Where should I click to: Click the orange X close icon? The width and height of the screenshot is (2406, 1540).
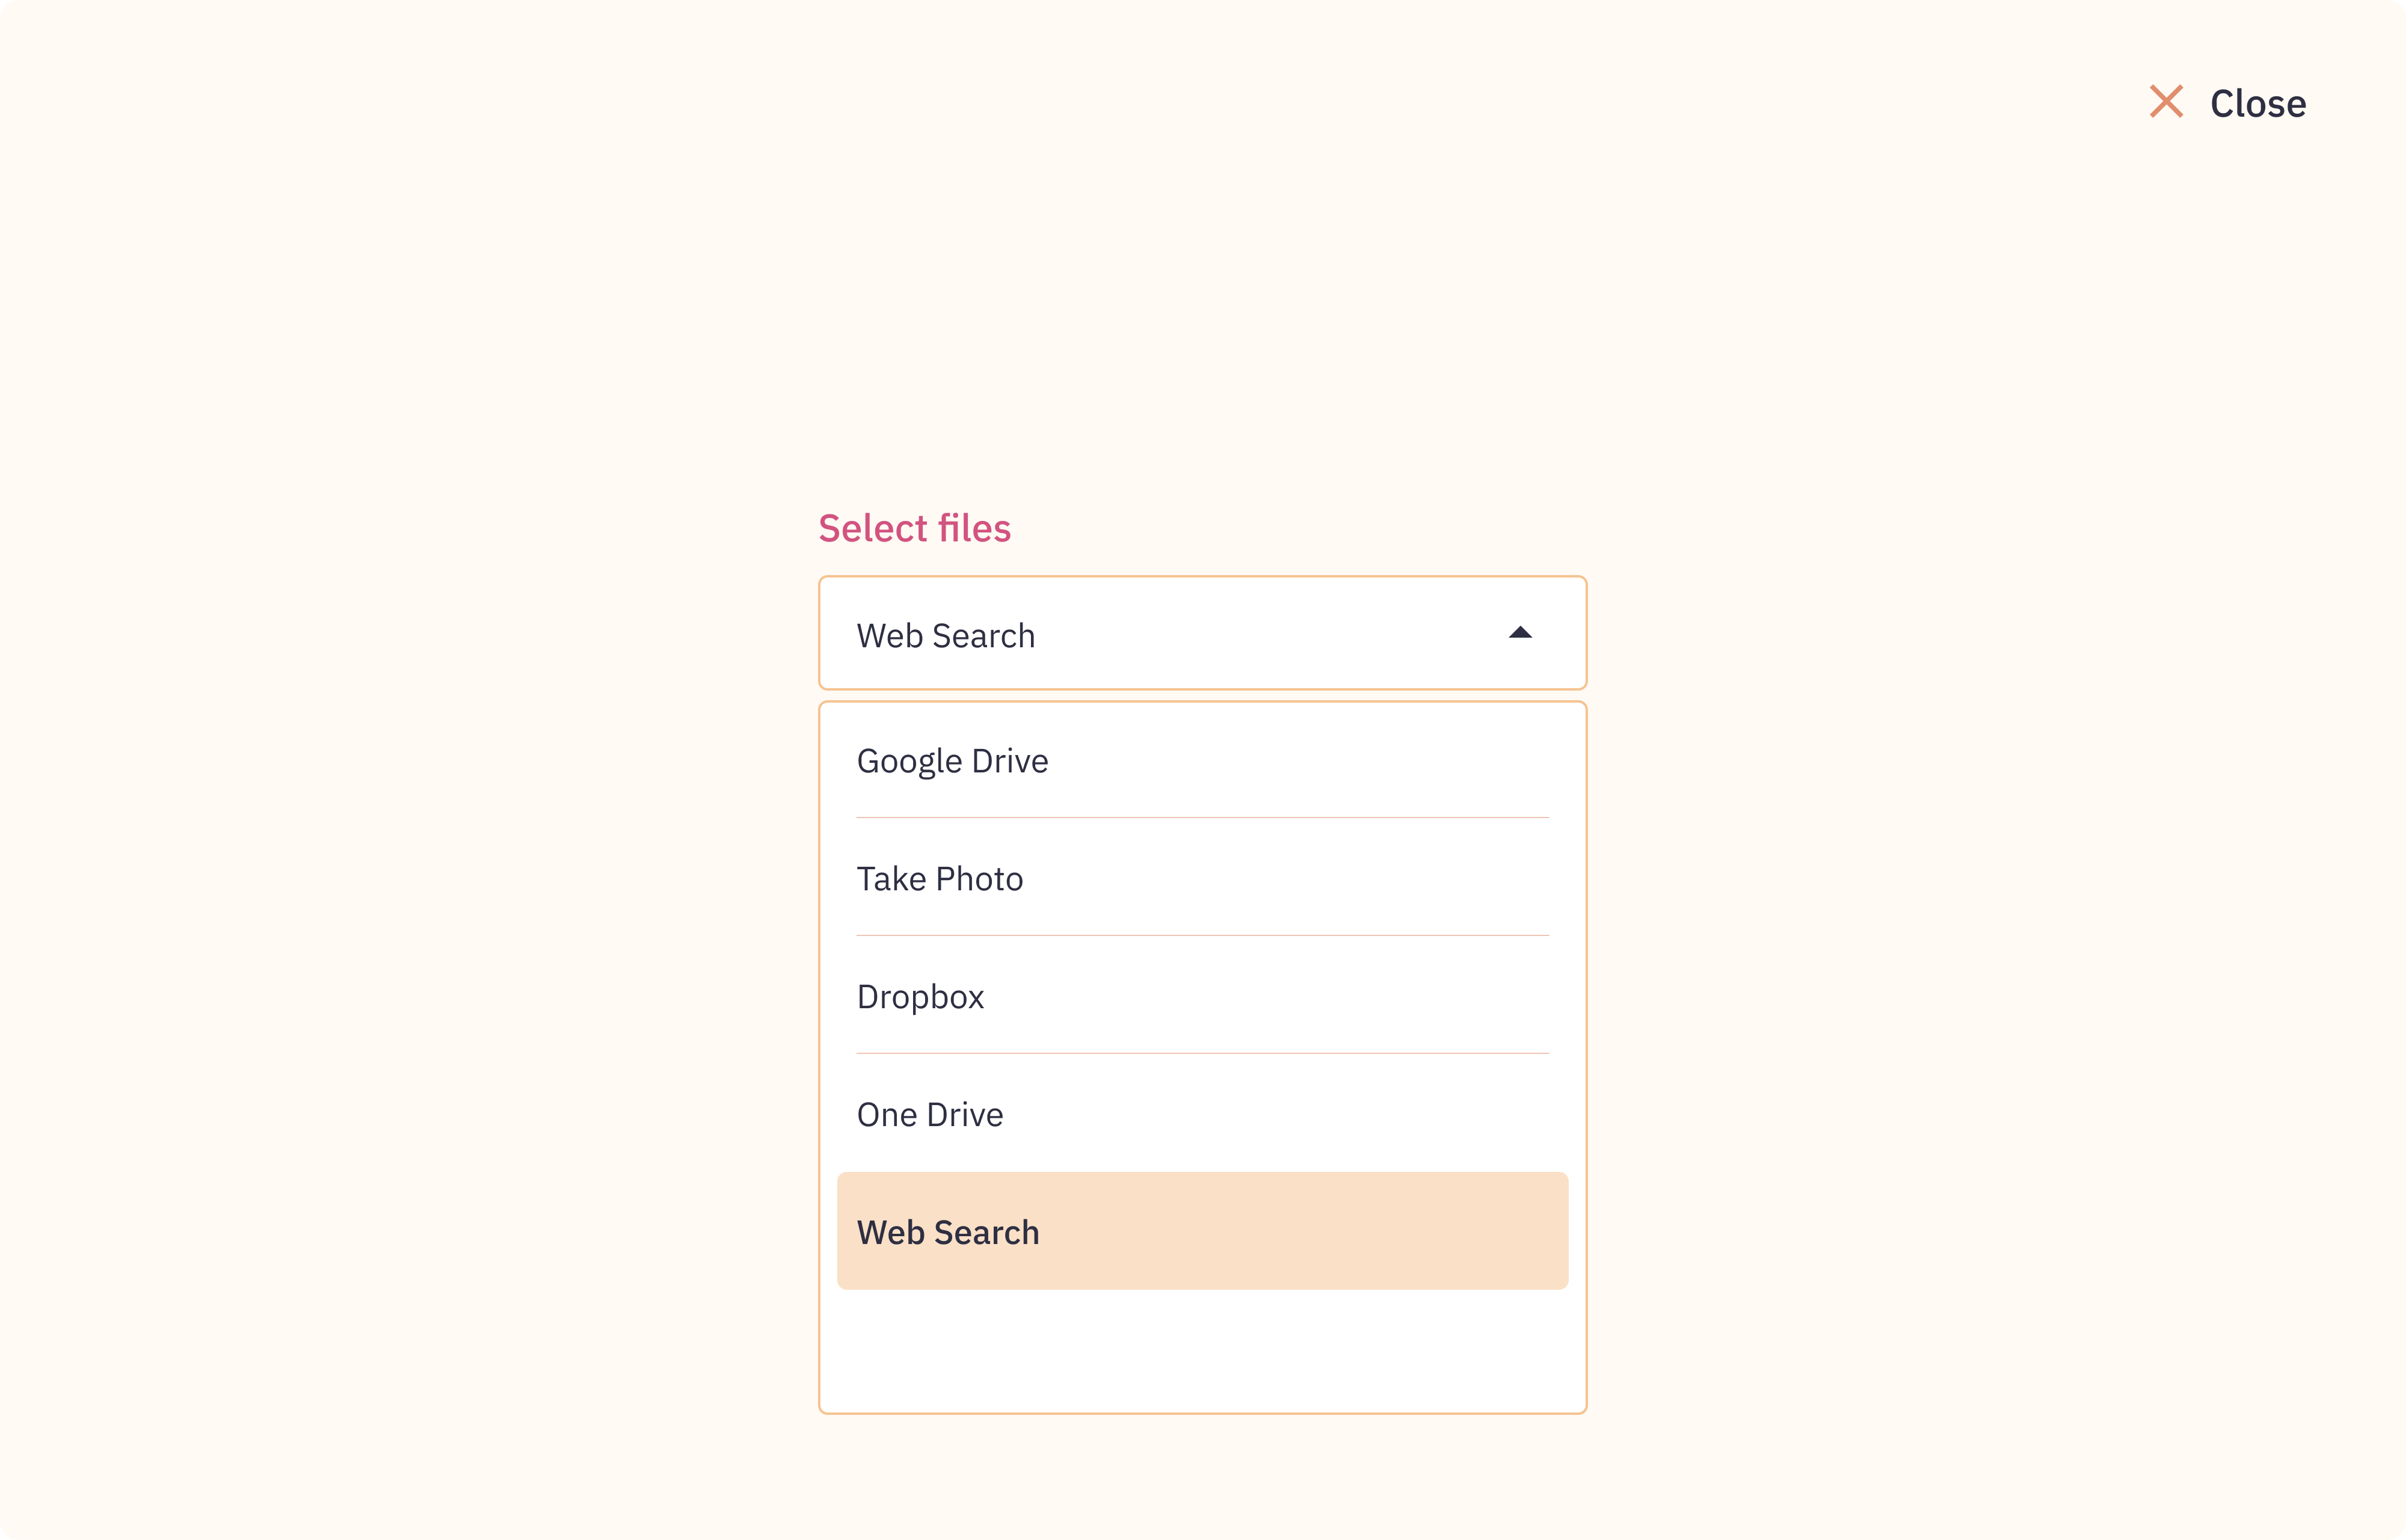2166,102
